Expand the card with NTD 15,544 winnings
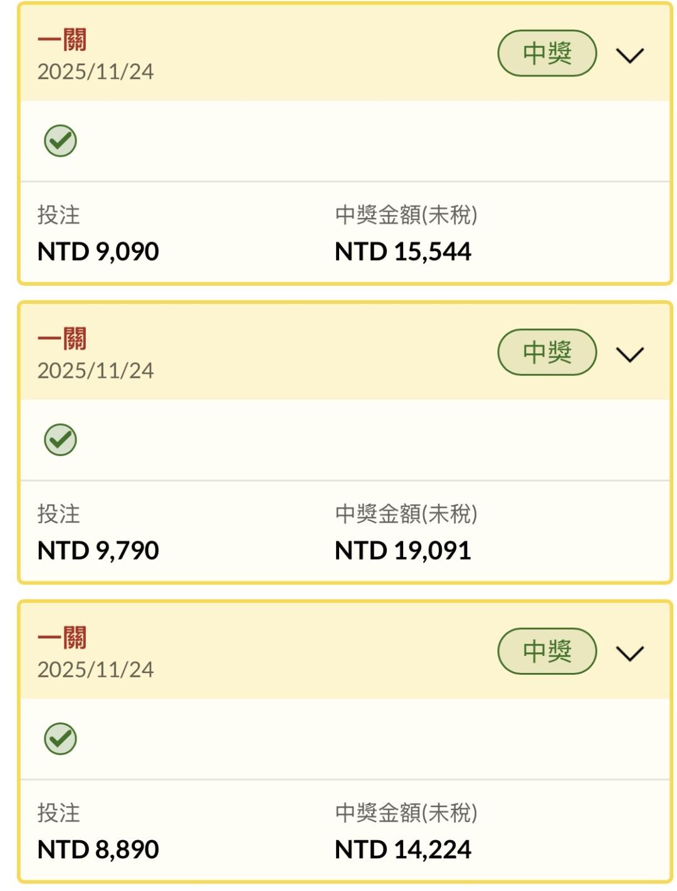The image size is (677, 891). pos(629,55)
